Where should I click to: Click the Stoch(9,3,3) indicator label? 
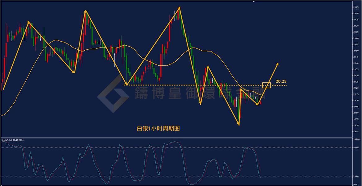click(7, 140)
